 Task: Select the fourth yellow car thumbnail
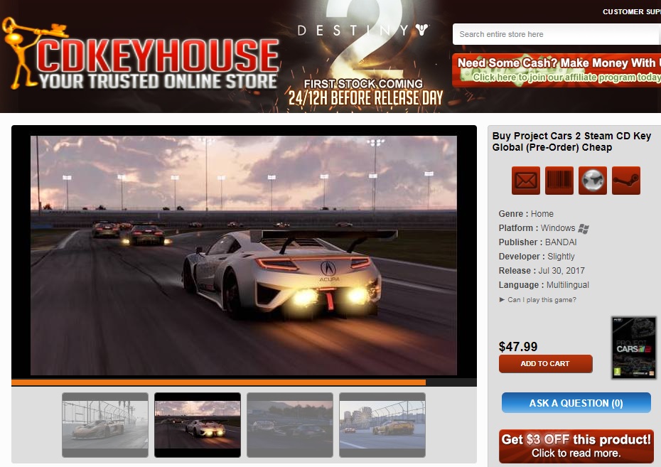[x=382, y=425]
